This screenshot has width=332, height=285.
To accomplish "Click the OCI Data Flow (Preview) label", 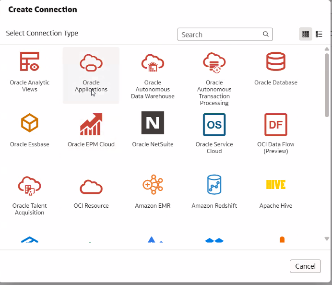I will 276,148.
